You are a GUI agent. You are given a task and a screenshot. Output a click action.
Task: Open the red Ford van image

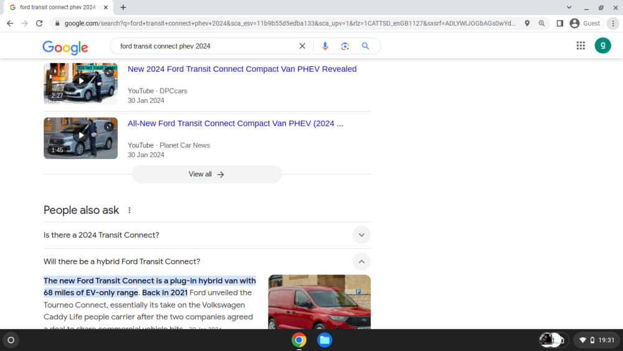[320, 302]
